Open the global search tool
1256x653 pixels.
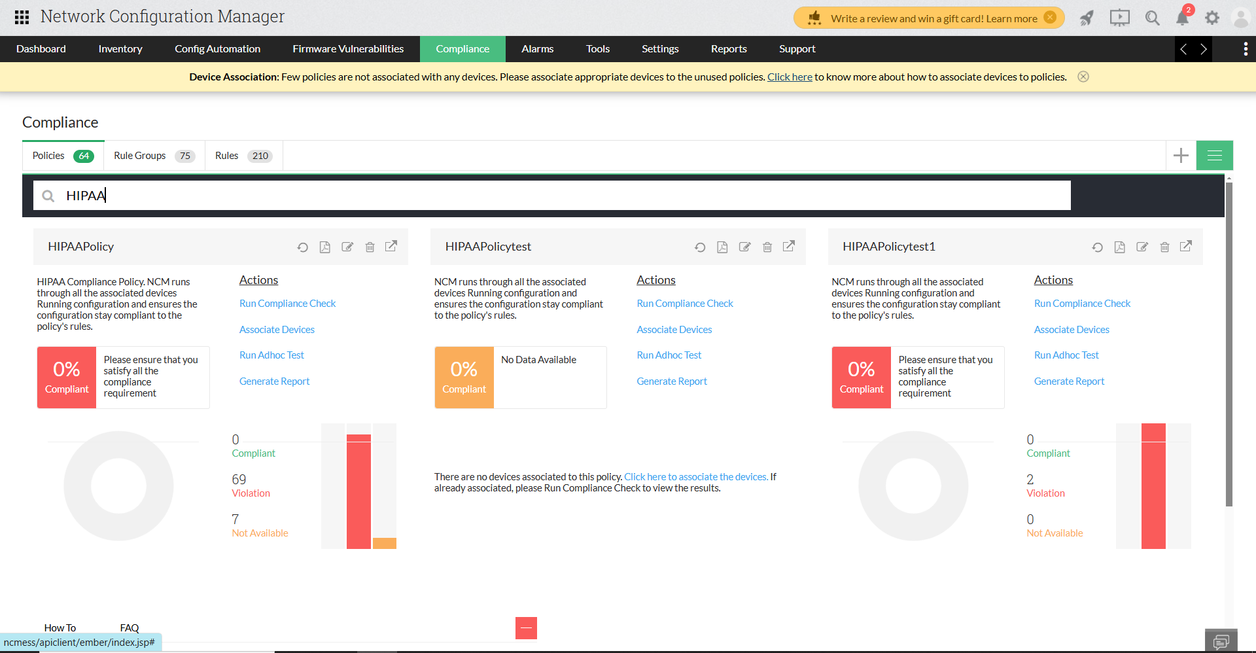coord(1152,18)
